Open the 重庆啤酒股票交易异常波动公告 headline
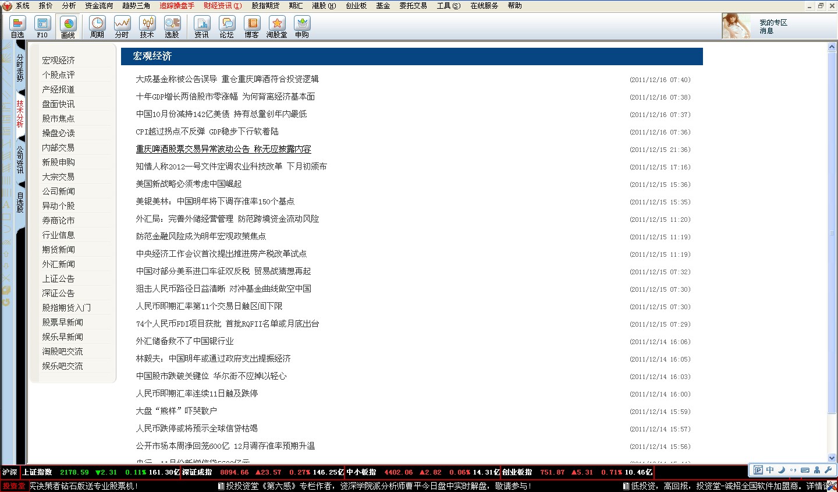This screenshot has width=838, height=492. (223, 149)
